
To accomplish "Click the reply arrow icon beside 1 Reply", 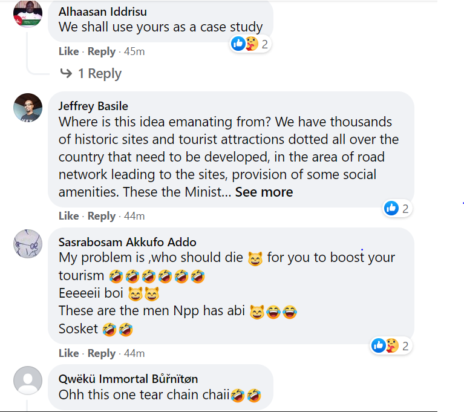I will [65, 74].
